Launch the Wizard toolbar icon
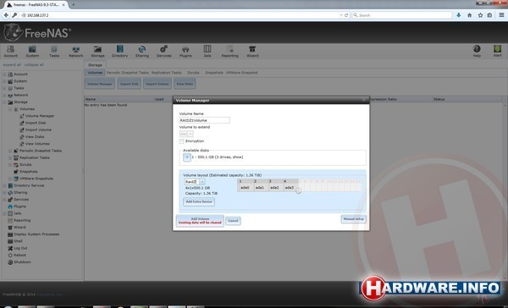Image resolution: width=508 pixels, height=308 pixels. pyautogui.click(x=252, y=52)
